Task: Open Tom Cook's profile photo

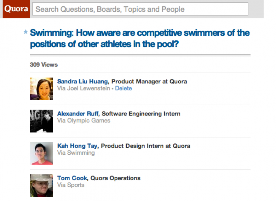Action: tap(41, 185)
